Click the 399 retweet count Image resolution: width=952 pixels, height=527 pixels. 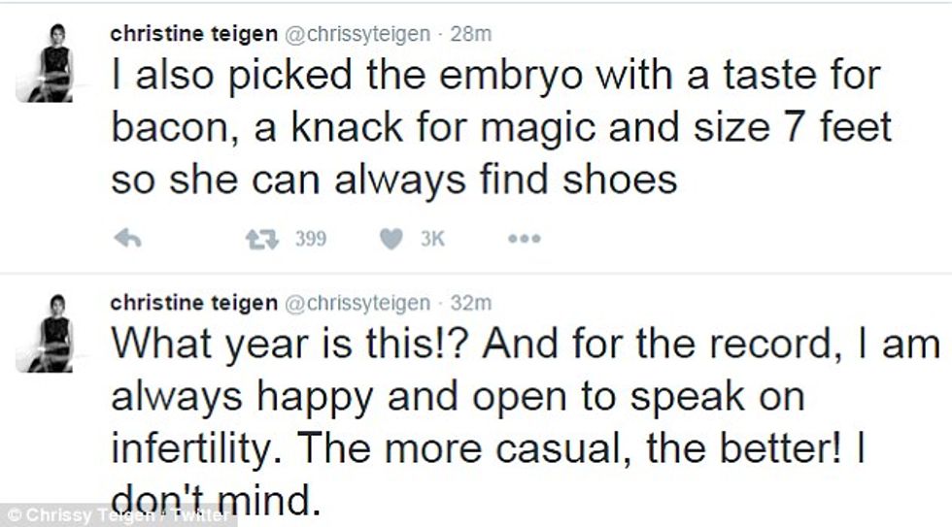pyautogui.click(x=310, y=239)
